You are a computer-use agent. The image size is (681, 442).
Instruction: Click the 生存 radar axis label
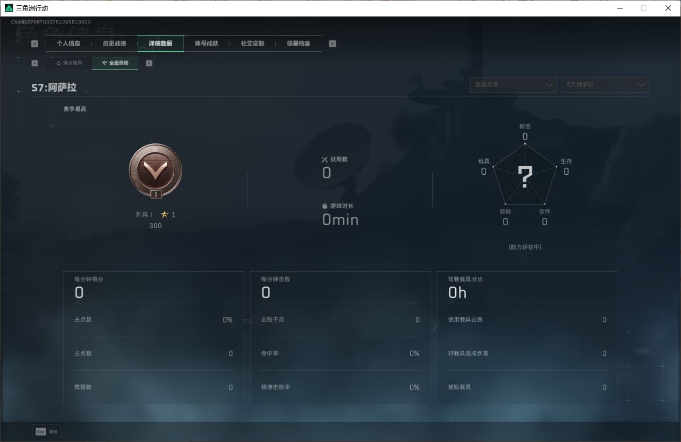coord(566,161)
